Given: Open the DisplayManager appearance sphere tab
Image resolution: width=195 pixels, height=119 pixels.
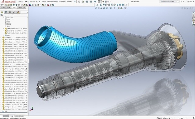Looking at the screenshot, I should 18,12.
